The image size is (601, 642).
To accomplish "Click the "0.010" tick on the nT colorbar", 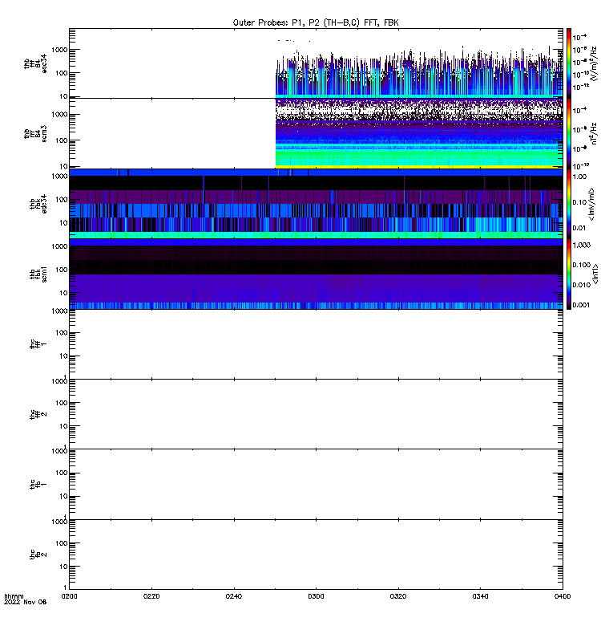I will tap(582, 285).
